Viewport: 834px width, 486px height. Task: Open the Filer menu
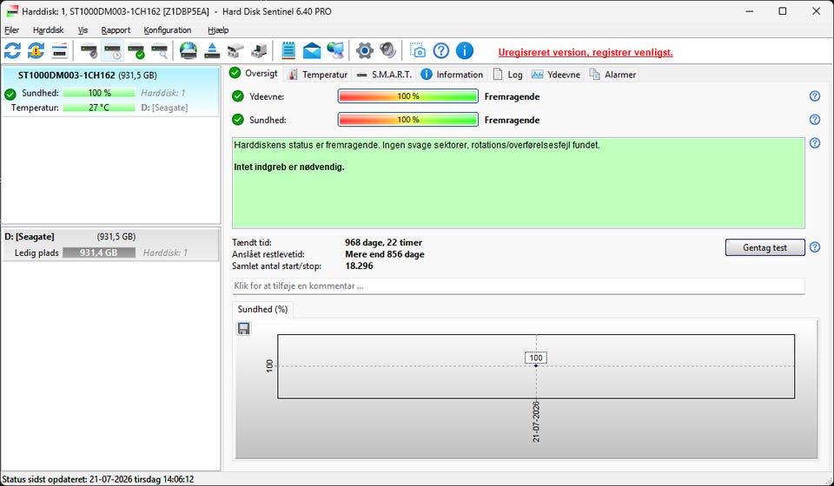11,30
